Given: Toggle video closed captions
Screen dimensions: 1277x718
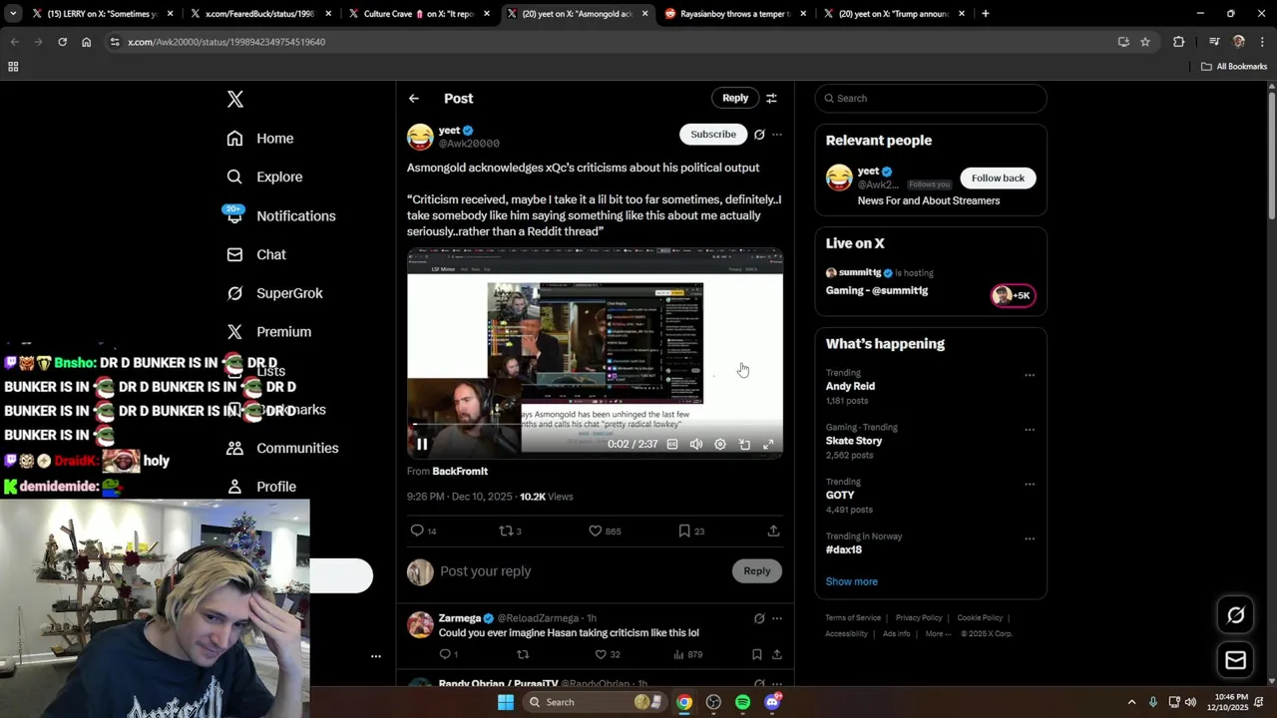Looking at the screenshot, I should pyautogui.click(x=672, y=445).
